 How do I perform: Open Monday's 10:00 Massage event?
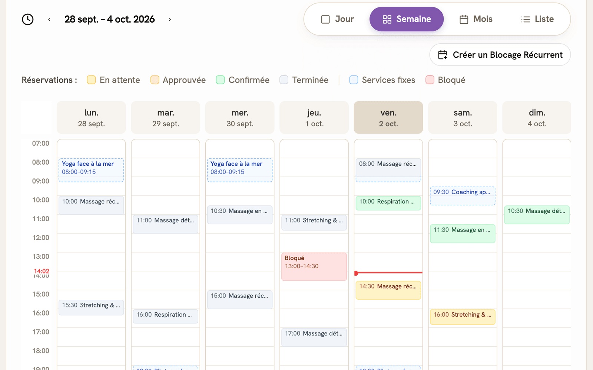(x=91, y=205)
